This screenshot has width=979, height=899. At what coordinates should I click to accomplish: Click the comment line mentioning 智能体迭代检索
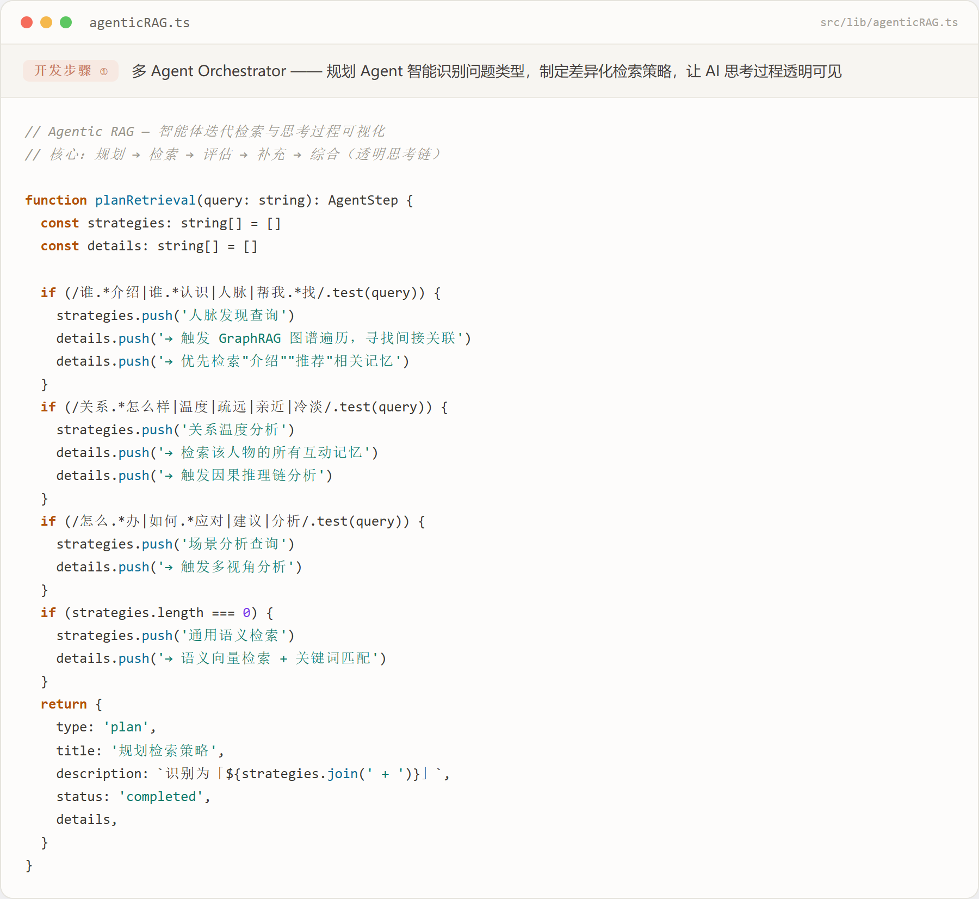(205, 132)
